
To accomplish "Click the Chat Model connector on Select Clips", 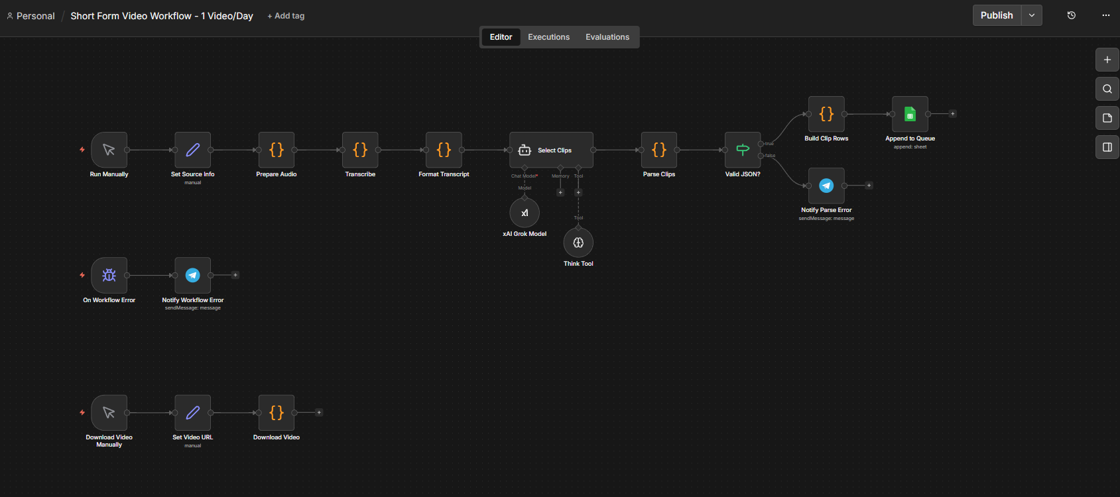I will point(525,168).
